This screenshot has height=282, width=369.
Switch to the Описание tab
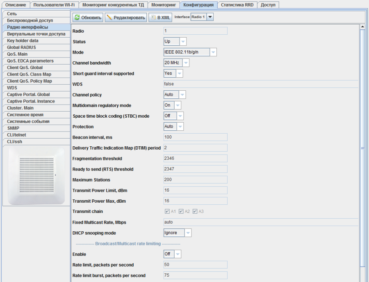point(16,4)
